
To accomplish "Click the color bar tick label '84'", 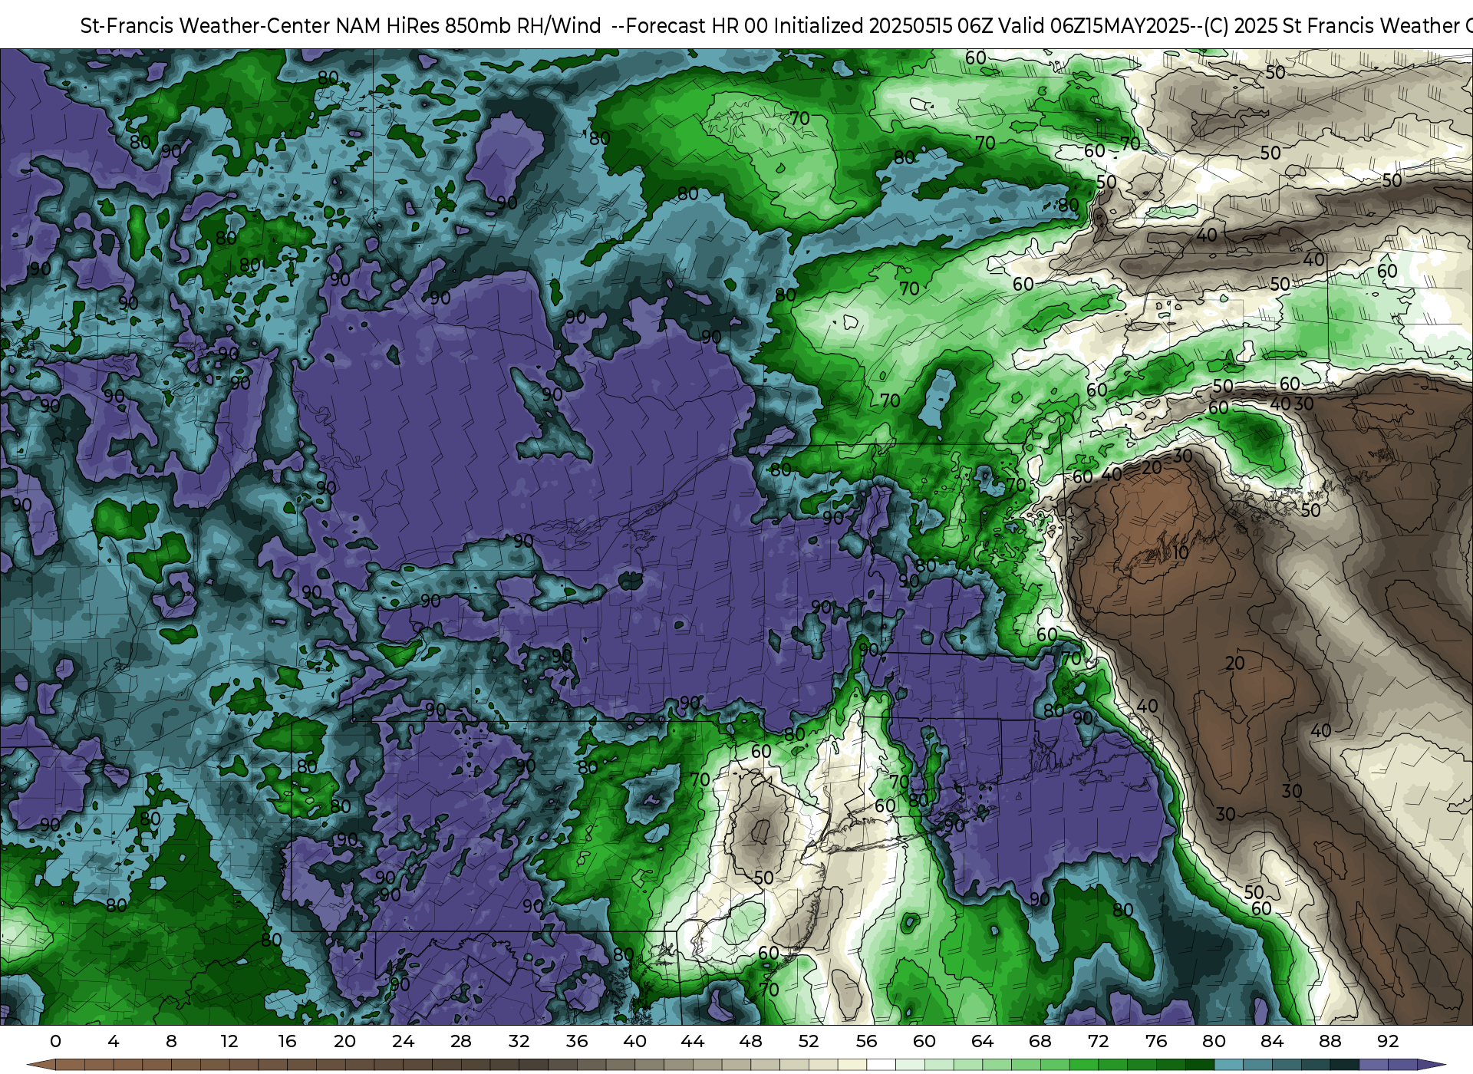I will [x=1272, y=1041].
